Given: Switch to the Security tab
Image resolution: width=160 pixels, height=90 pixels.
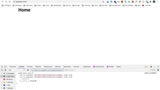Looking at the screenshot, I should click(x=76, y=67).
